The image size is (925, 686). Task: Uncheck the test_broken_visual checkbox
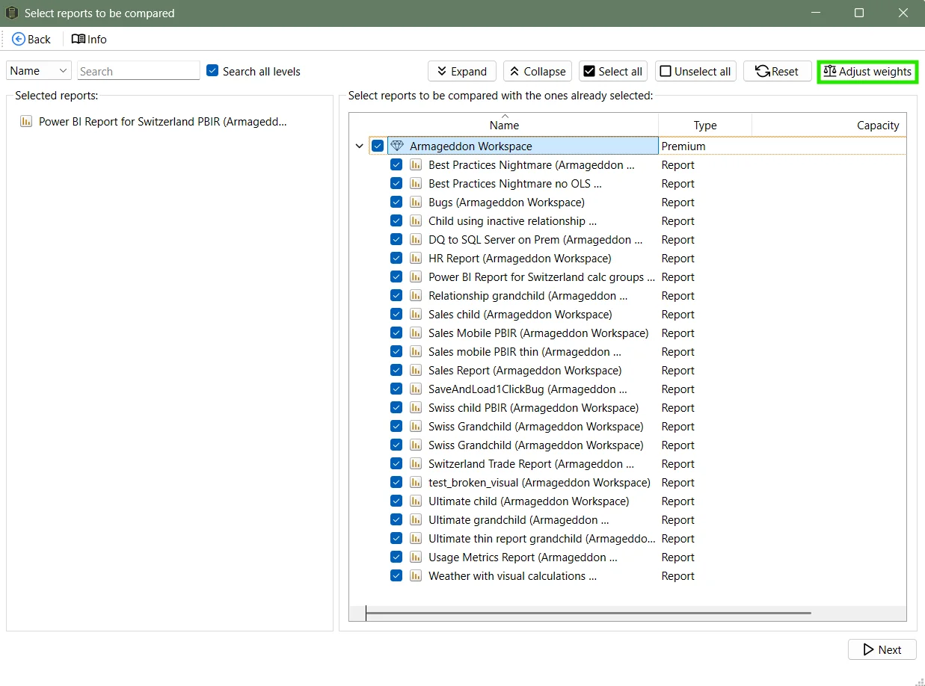pos(396,483)
